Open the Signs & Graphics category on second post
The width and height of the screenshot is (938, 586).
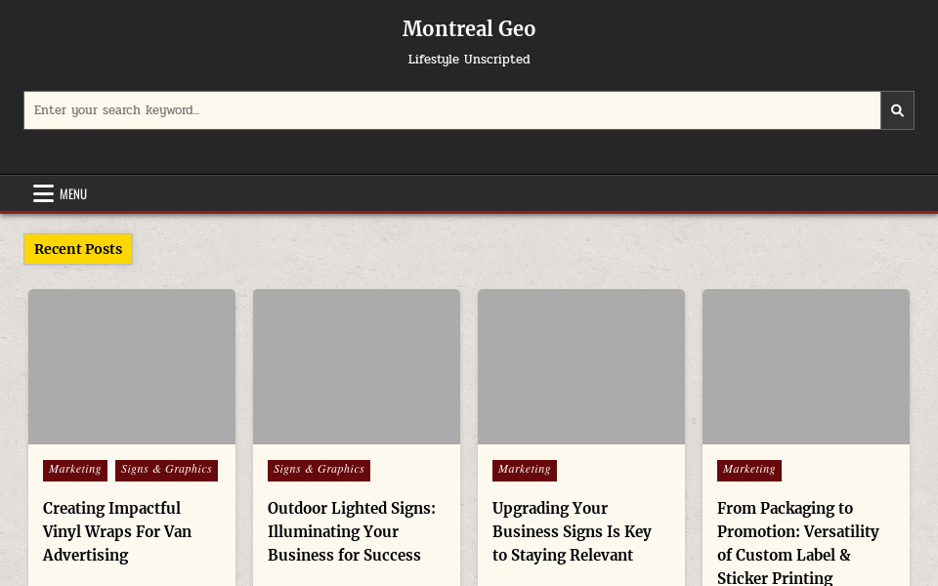[x=319, y=470]
